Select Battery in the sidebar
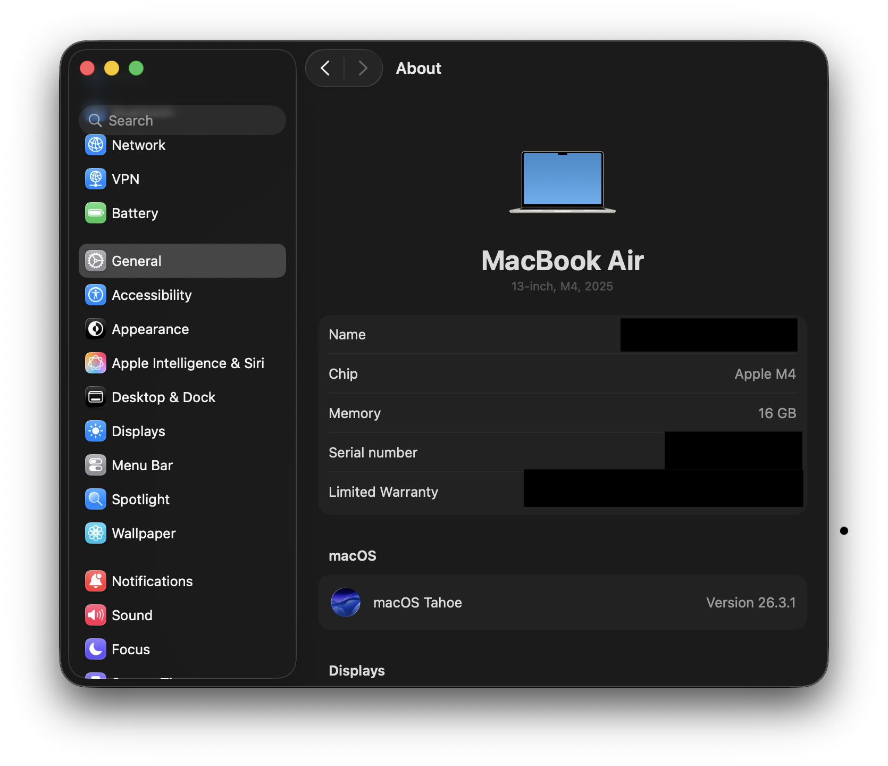Image resolution: width=888 pixels, height=766 pixels. click(x=182, y=213)
